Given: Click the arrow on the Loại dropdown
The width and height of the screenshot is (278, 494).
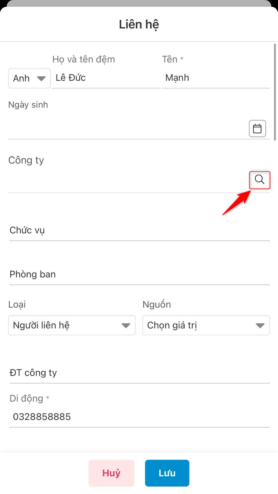Looking at the screenshot, I should [x=126, y=326].
